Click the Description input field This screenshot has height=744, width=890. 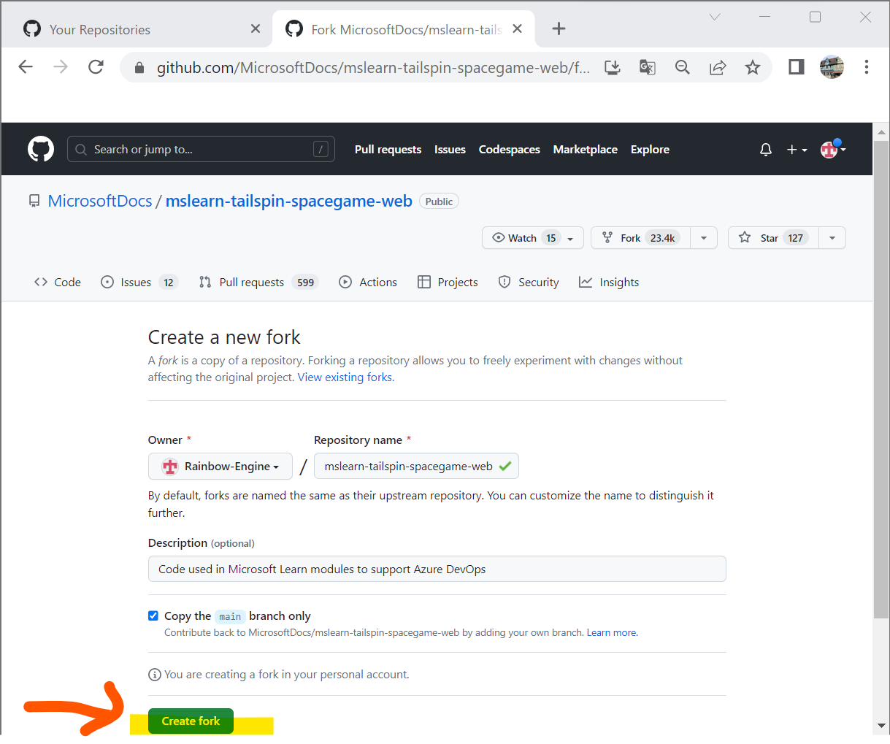[437, 569]
